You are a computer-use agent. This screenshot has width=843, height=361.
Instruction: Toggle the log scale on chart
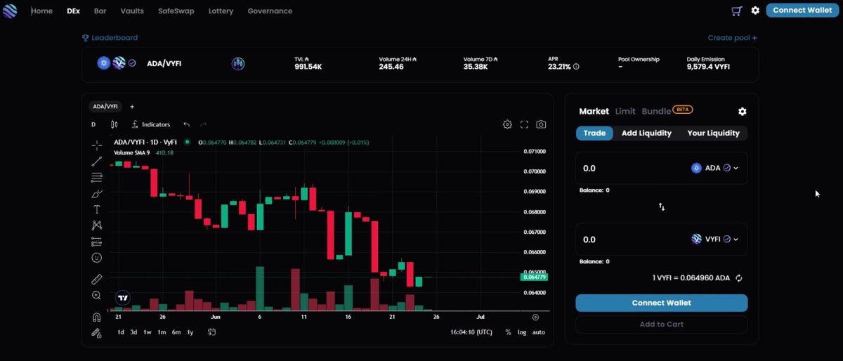point(522,332)
